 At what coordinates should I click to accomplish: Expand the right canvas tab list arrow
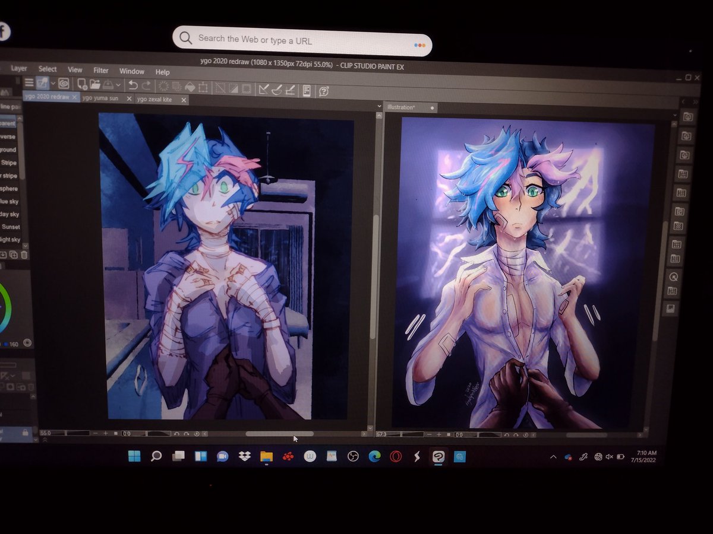pyautogui.click(x=674, y=115)
